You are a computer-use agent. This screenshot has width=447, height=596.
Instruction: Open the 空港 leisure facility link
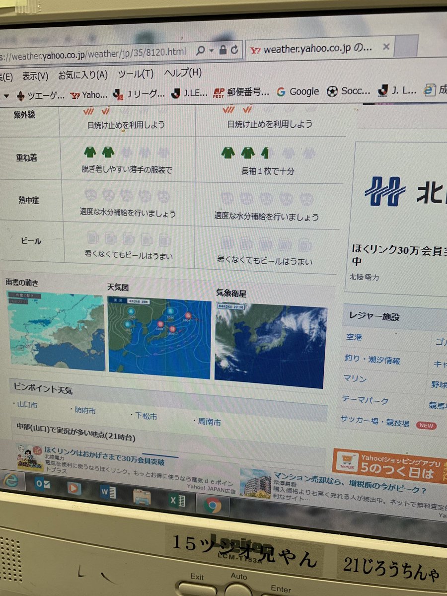[x=354, y=337]
